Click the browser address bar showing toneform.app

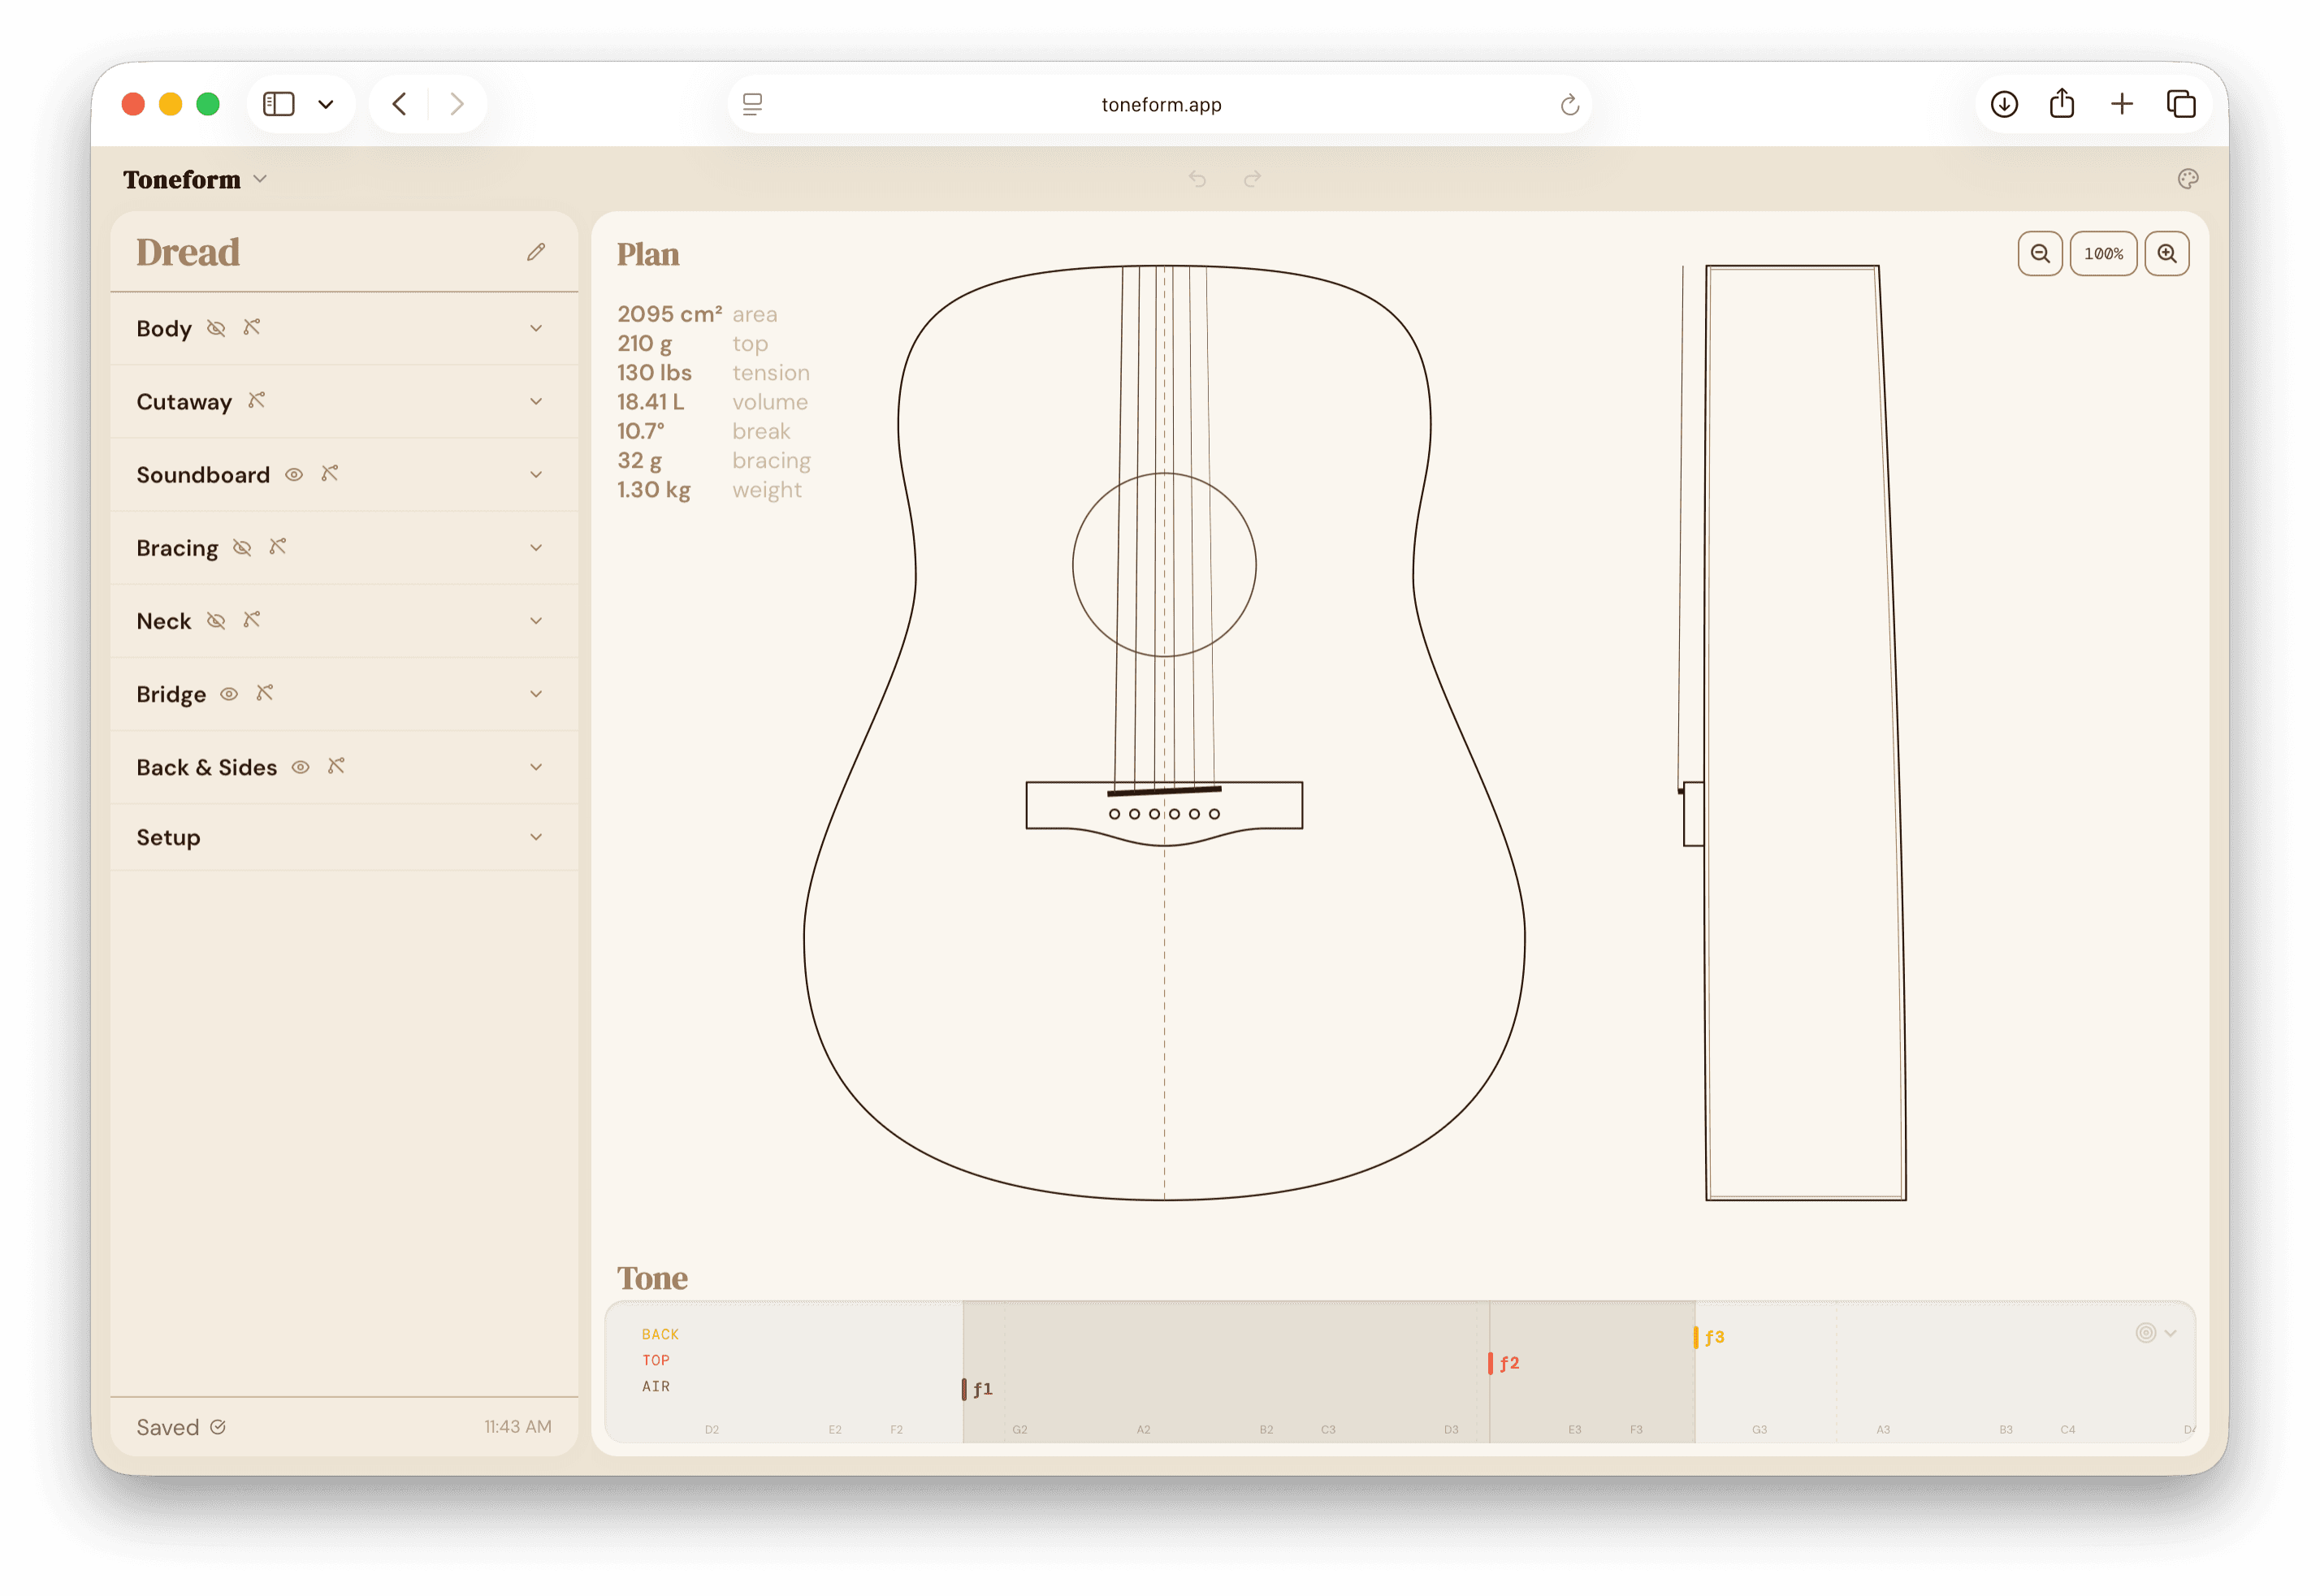[1160, 103]
